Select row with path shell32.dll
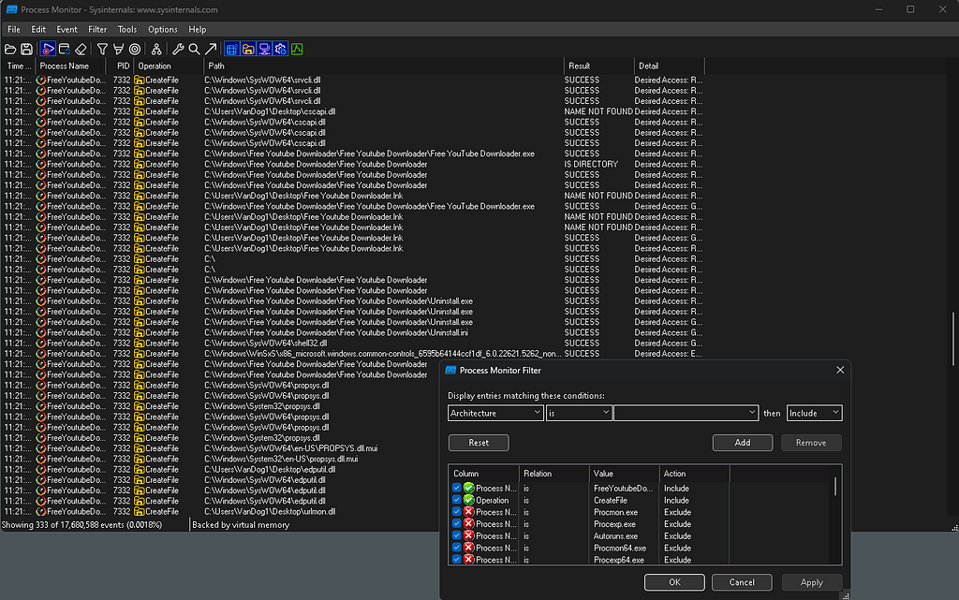Screen dimensions: 959x600 353,343
